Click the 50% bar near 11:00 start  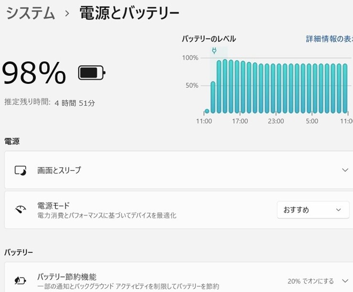coord(213,98)
